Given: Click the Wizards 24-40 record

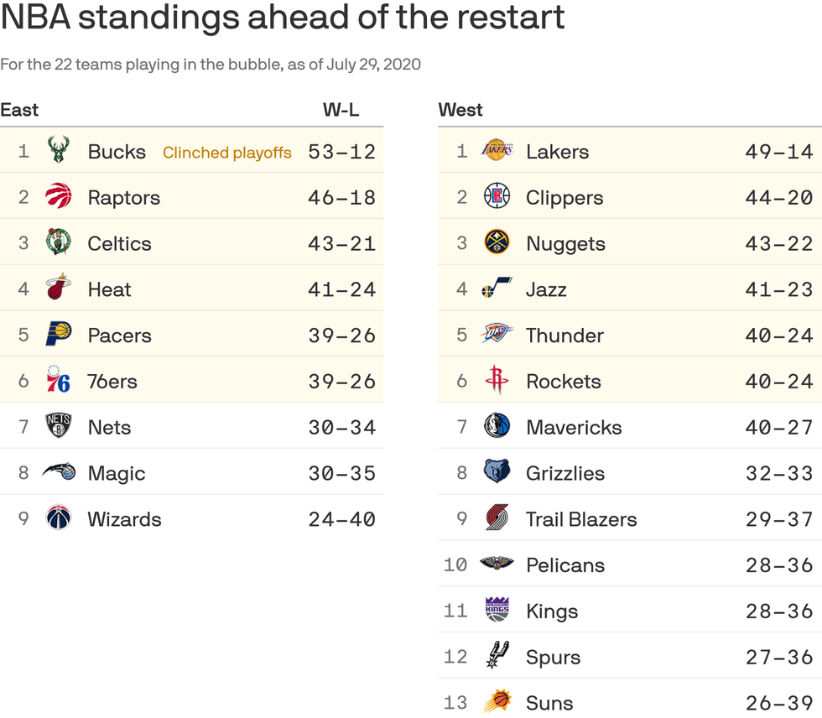Looking at the screenshot, I should pyautogui.click(x=341, y=519).
